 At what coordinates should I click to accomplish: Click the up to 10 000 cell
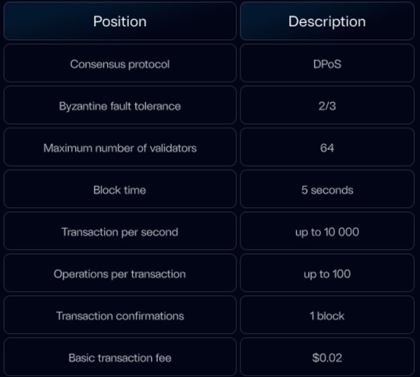tap(327, 232)
